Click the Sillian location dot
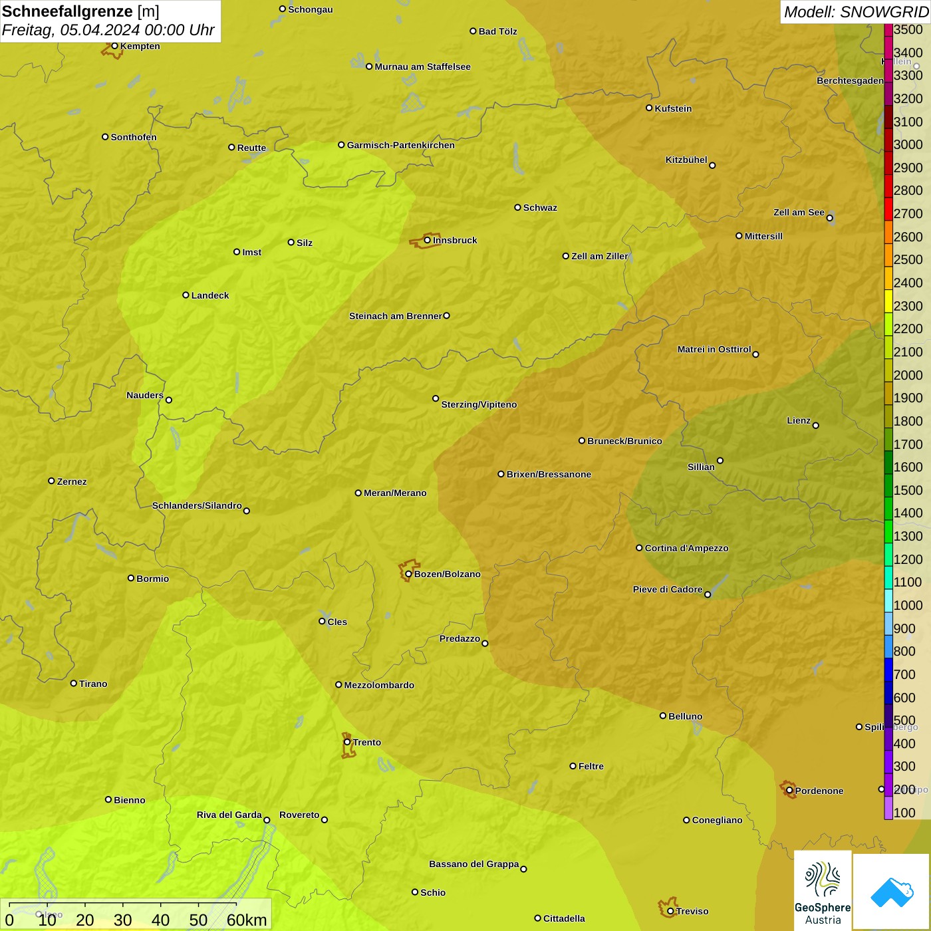 pyautogui.click(x=720, y=460)
